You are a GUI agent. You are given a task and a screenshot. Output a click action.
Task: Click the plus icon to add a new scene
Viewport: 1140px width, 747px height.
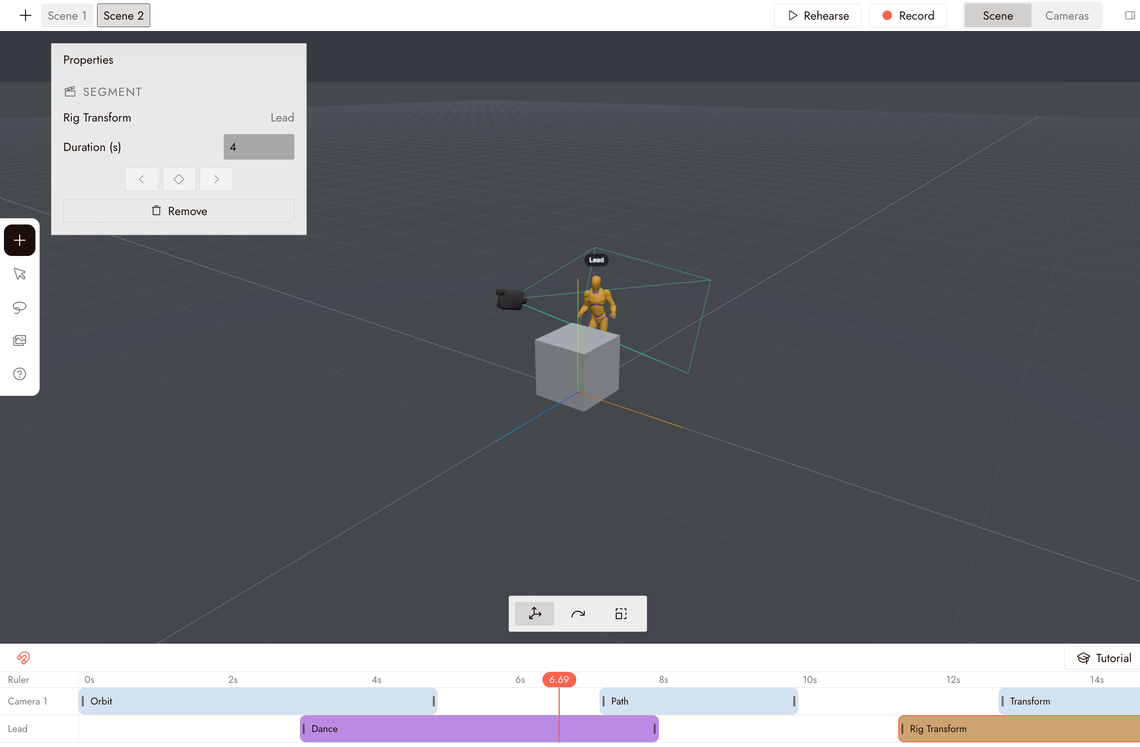tap(26, 15)
